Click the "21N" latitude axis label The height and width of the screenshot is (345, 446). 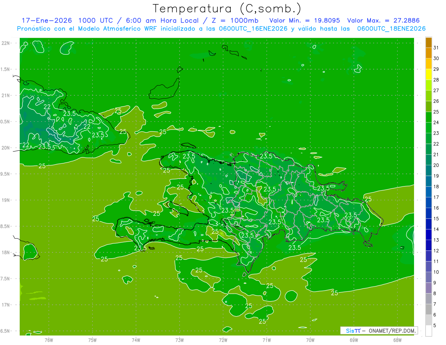[6, 96]
